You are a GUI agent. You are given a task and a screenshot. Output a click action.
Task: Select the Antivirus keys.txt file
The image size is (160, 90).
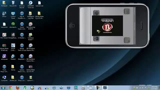click(x=22, y=4)
